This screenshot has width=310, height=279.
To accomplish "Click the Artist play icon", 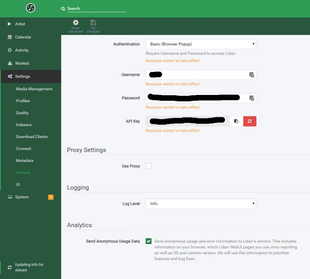I will click(9, 24).
